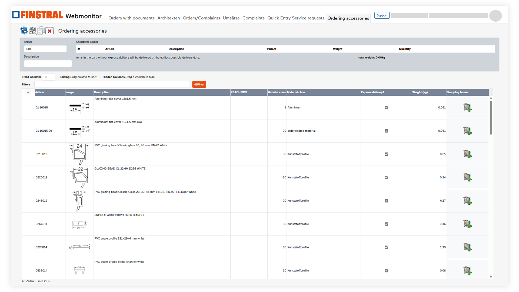Toggle express delivery checkbox for 01-16015-99
519x292 pixels.
[386, 131]
